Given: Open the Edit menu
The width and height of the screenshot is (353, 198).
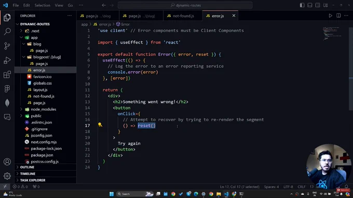Looking at the screenshot, I should coord(26,5).
